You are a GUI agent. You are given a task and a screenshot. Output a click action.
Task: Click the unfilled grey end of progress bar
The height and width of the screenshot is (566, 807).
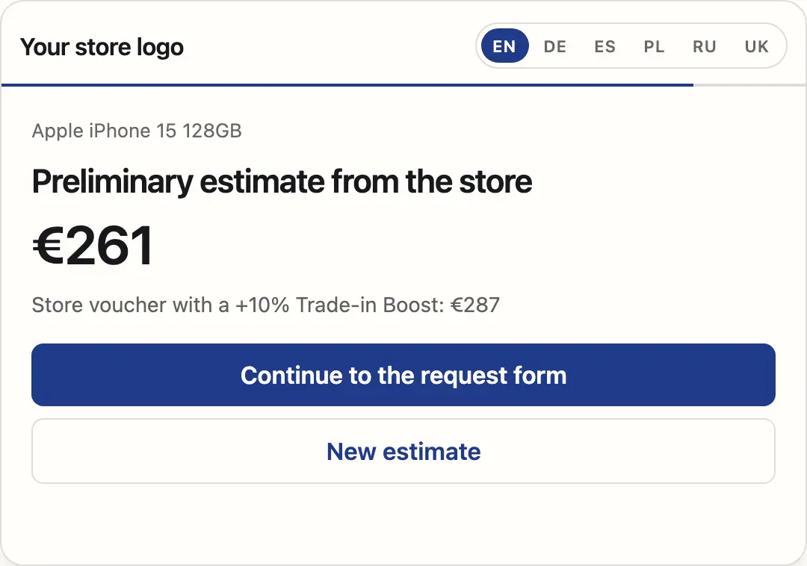[x=749, y=85]
